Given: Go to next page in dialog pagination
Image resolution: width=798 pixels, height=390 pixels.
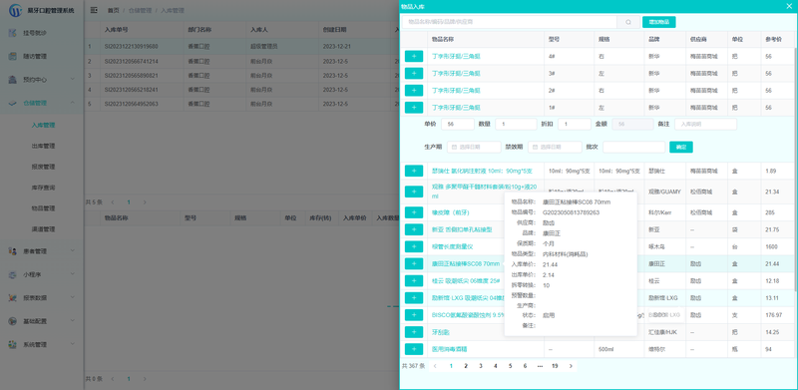Looking at the screenshot, I should [571, 365].
